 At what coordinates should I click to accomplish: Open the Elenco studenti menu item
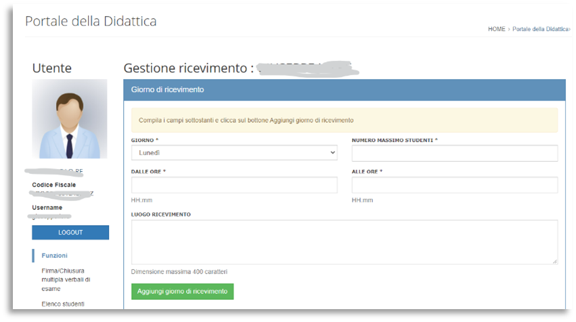point(63,304)
